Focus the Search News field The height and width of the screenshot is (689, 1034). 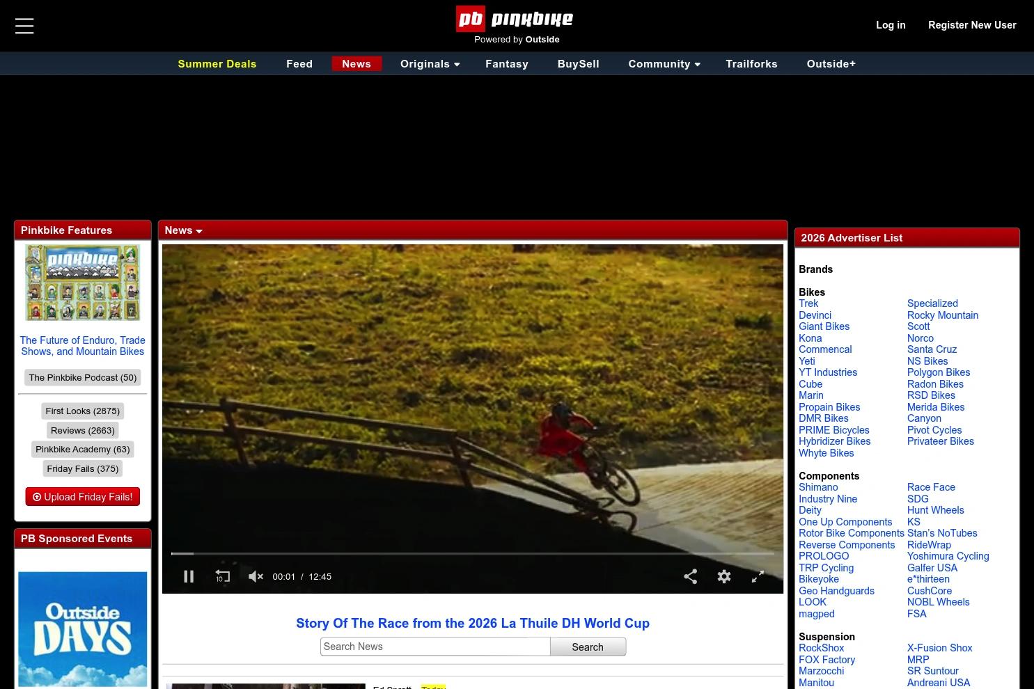pyautogui.click(x=435, y=647)
